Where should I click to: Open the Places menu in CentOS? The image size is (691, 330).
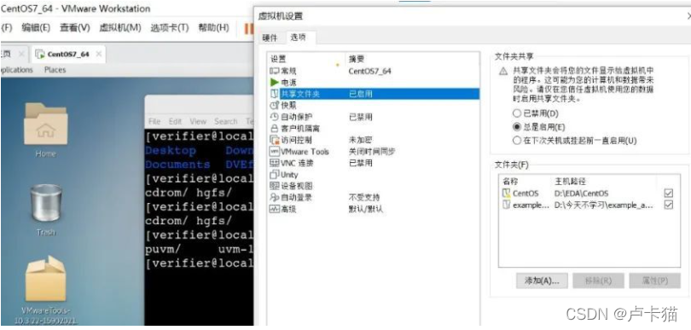pyautogui.click(x=55, y=70)
